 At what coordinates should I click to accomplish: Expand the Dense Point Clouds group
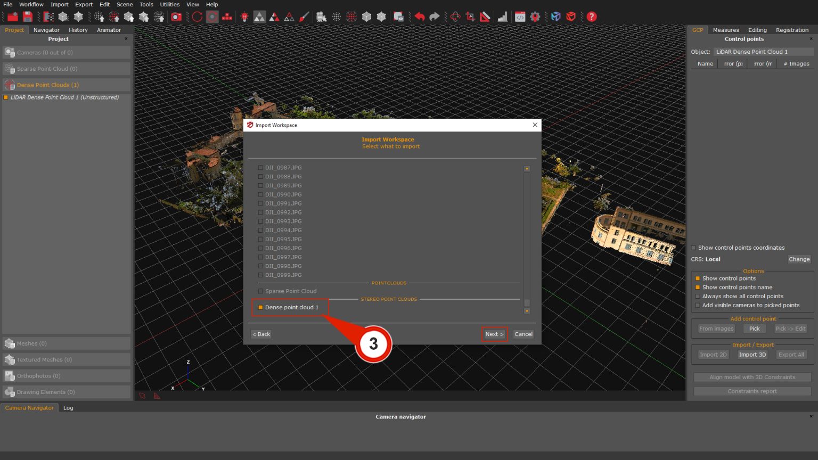(48, 85)
